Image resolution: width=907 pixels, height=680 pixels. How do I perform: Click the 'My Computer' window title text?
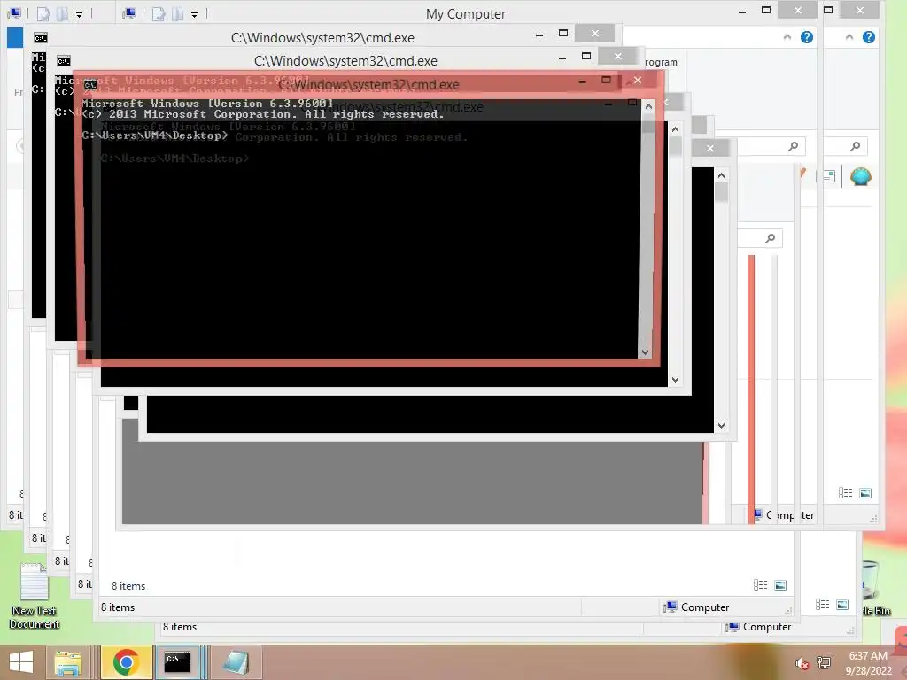click(466, 14)
